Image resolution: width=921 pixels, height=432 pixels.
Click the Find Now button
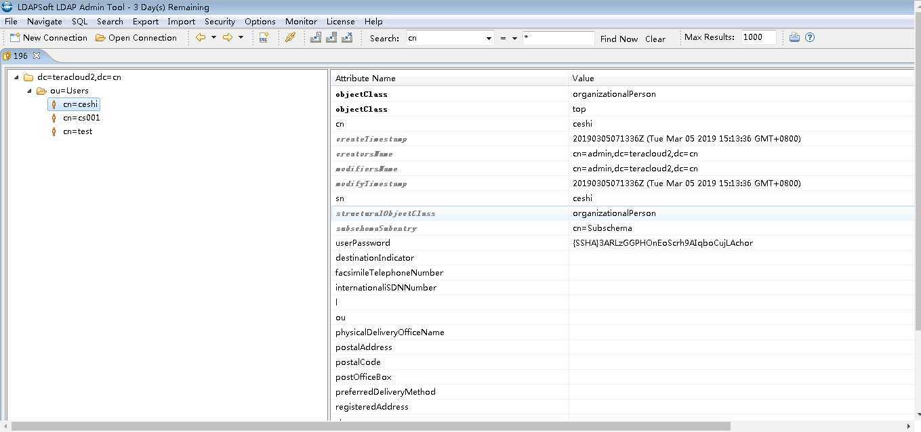click(x=619, y=39)
